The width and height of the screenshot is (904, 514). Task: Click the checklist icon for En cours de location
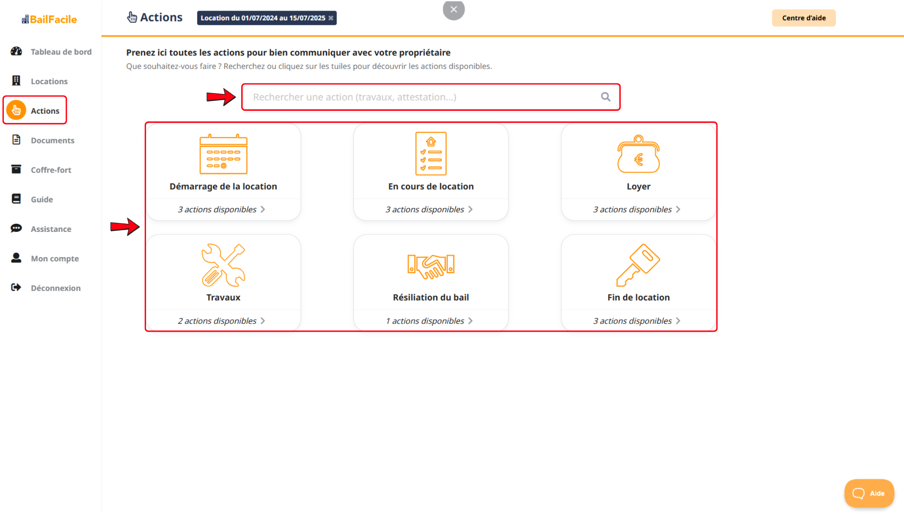(431, 154)
